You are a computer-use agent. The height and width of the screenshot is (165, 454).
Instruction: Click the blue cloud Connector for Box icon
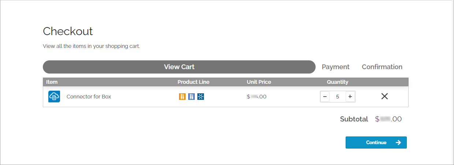[54, 97]
